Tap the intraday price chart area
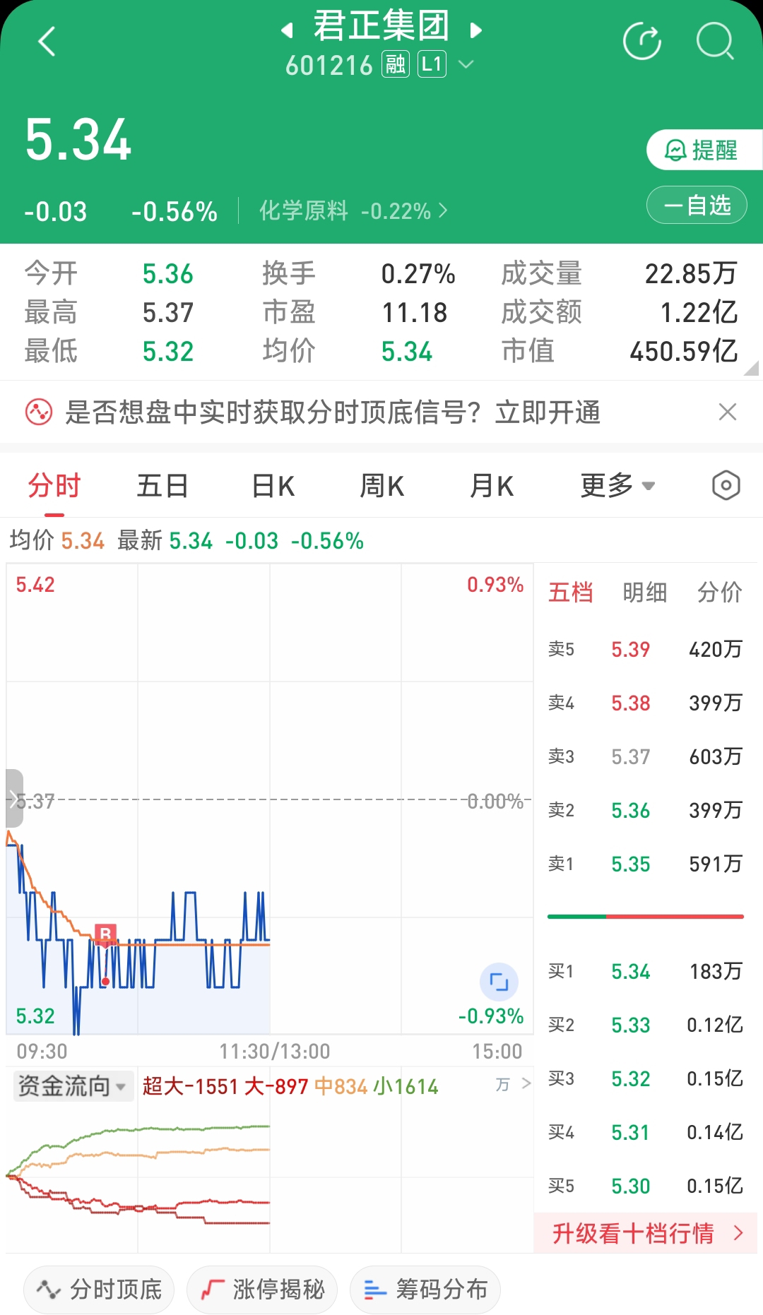The width and height of the screenshot is (763, 1315). 269,799
